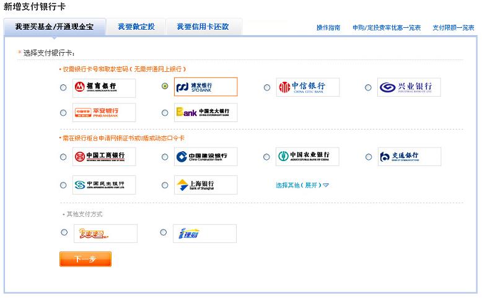The width and height of the screenshot is (482, 298).
Task: Open the 我要信用卡还款 tab
Action: click(x=203, y=27)
